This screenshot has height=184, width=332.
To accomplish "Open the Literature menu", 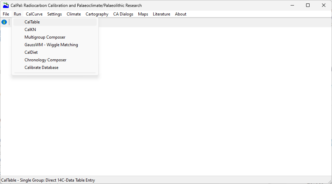I will 162,14.
